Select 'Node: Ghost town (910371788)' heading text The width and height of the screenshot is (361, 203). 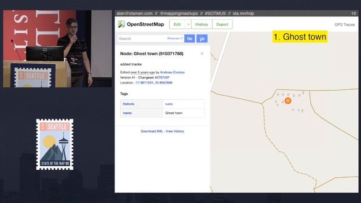[152, 54]
